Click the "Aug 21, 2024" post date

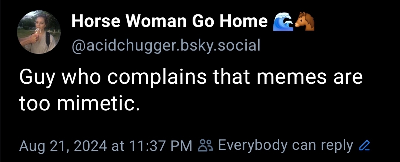click(63, 146)
